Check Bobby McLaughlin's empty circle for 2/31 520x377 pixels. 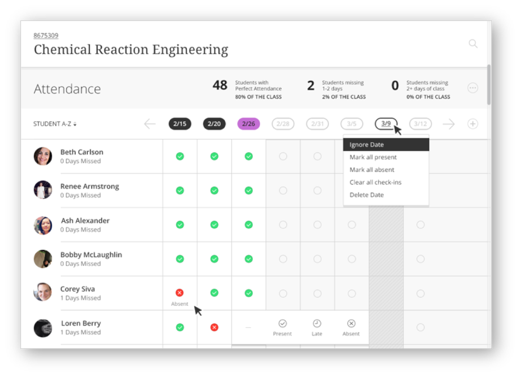tap(317, 259)
